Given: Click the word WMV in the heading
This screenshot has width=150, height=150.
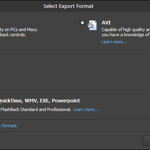Looking at the screenshot, I should pos(32,101).
